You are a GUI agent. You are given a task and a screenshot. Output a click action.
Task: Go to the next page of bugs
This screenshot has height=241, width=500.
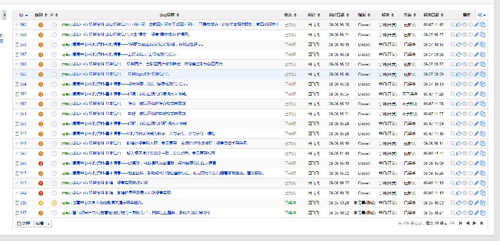(475, 223)
